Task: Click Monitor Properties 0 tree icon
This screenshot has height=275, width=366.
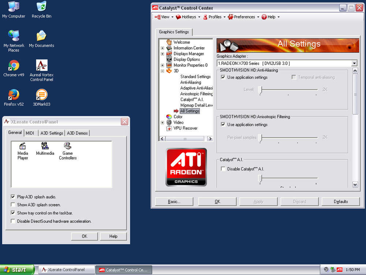Action: pos(169,65)
